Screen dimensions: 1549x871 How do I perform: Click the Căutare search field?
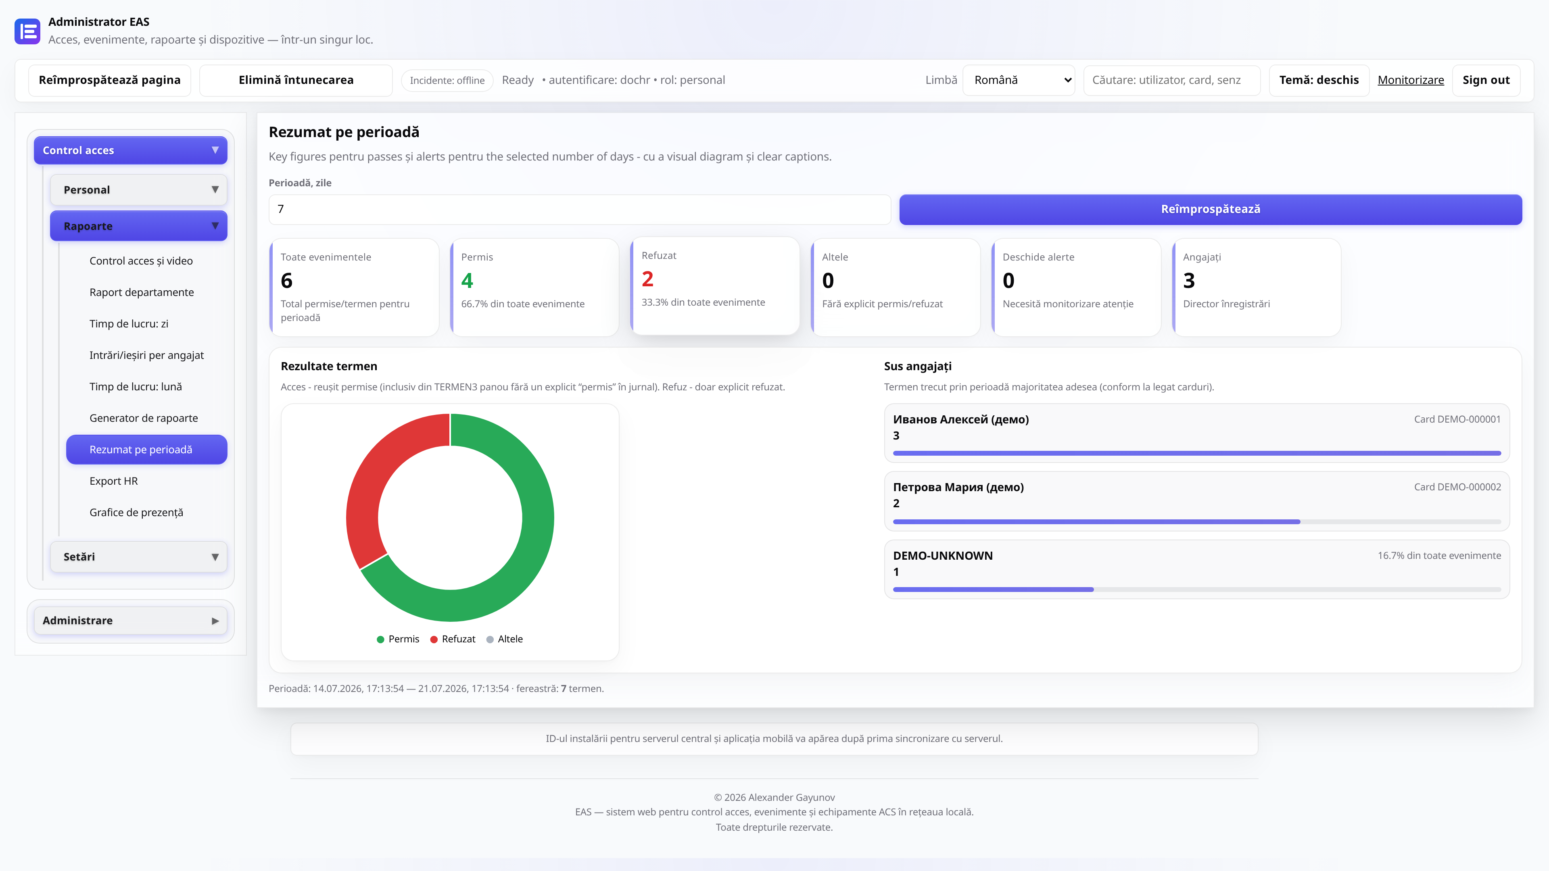pyautogui.click(x=1172, y=81)
